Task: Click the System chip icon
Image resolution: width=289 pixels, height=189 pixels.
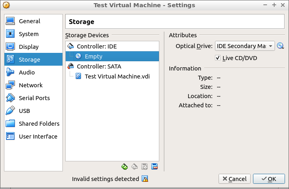Action: point(10,34)
